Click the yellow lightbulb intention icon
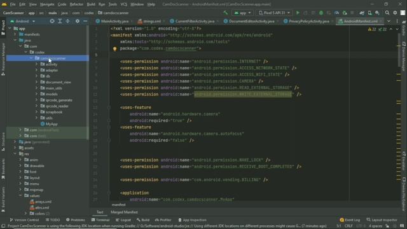The height and width of the screenshot is (229, 407). [114, 48]
